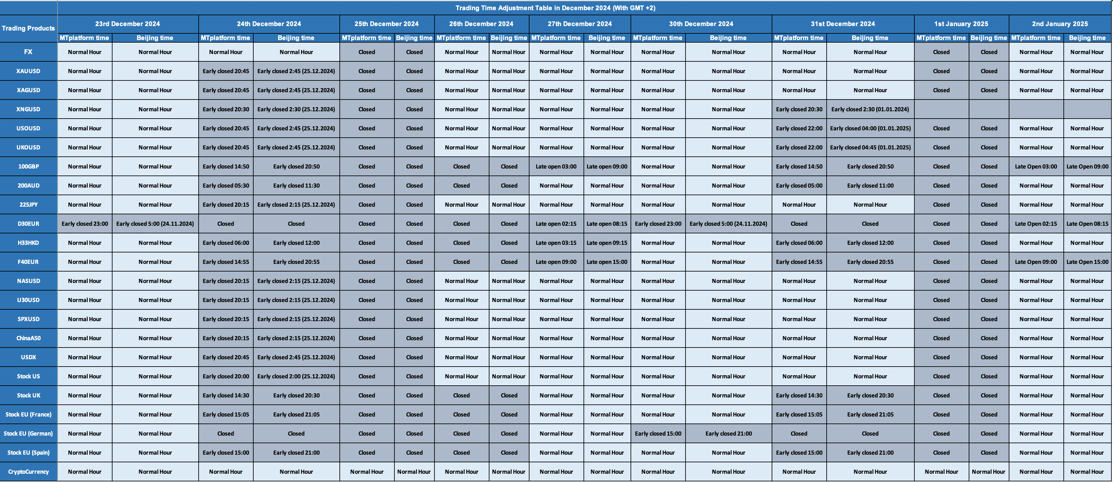Select the 'NASUSD' product row label
This screenshot has width=1113, height=482.
(29, 281)
